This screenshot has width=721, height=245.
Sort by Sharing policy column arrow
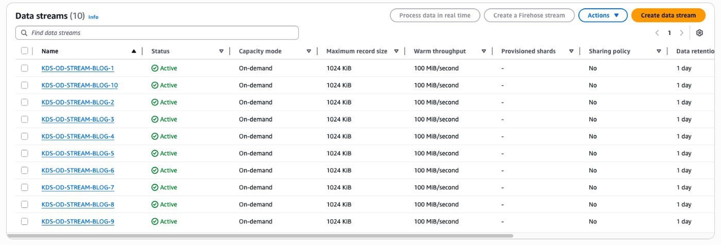659,51
